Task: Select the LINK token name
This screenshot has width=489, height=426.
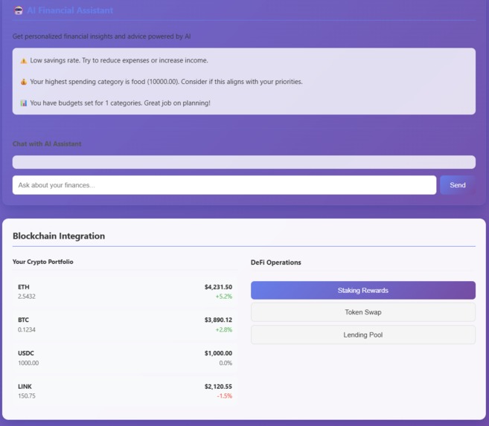Action: pyautogui.click(x=25, y=387)
